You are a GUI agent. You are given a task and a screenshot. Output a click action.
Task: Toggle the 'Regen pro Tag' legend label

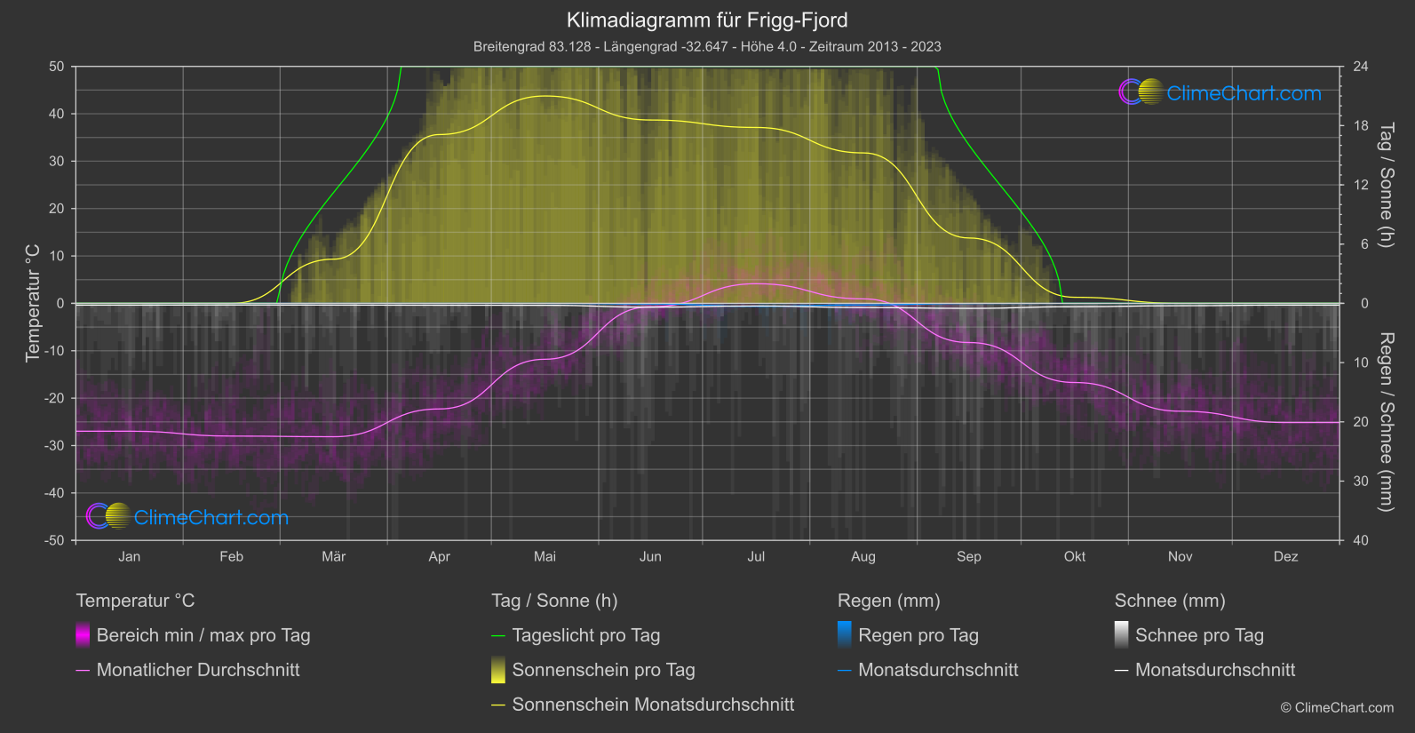click(x=918, y=635)
